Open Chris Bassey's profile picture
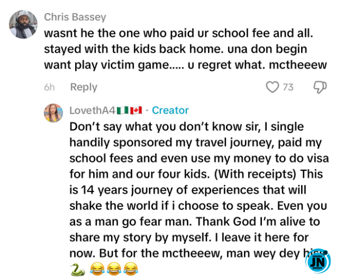Screen dimensions: 337x280 coord(23,24)
